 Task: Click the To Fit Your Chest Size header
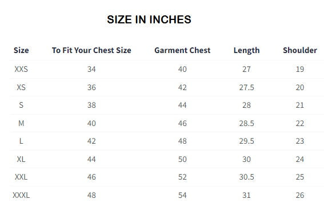click(91, 50)
